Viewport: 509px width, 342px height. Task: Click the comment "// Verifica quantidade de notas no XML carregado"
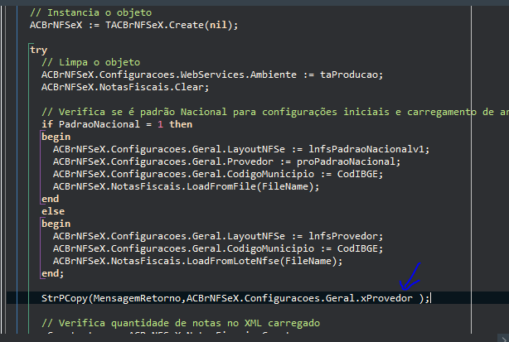pyautogui.click(x=181, y=323)
